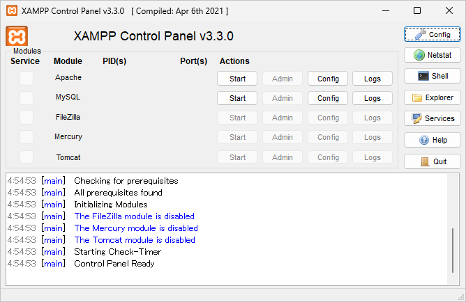Click the XAMPP orange logo icon
The height and width of the screenshot is (302, 466).
pyautogui.click(x=16, y=36)
